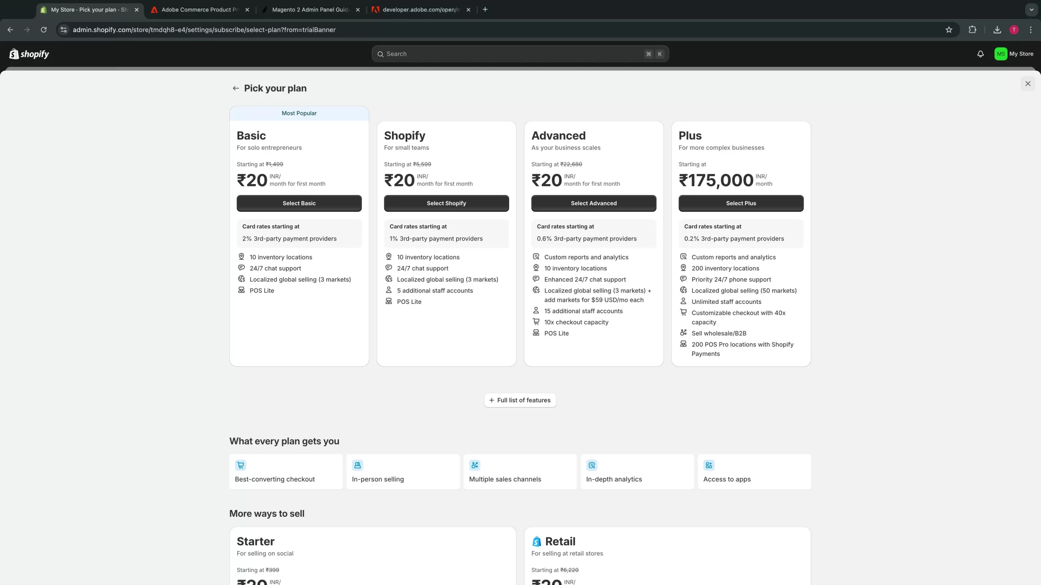Viewport: 1041px width, 585px height.
Task: Close the Magento 2 Admin Panel tab
Action: (x=357, y=9)
